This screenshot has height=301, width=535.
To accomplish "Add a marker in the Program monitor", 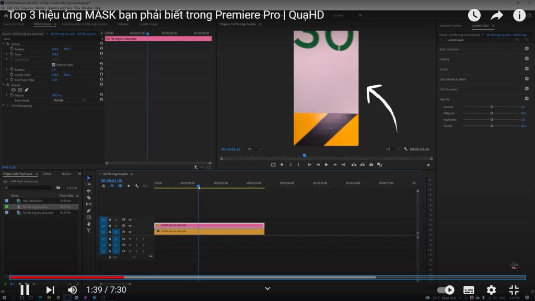I will tap(282, 165).
